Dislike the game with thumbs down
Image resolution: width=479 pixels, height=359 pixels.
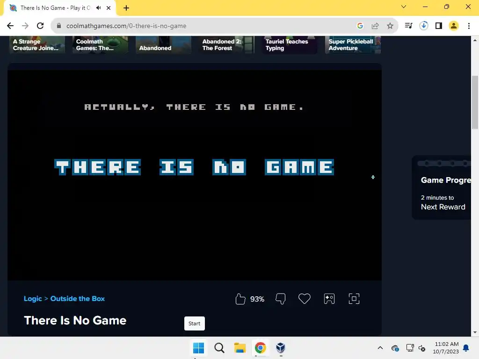tap(281, 299)
